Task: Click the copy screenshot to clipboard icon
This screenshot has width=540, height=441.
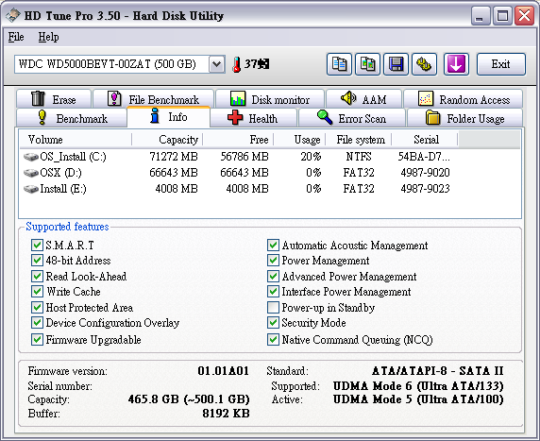Action: pyautogui.click(x=367, y=64)
